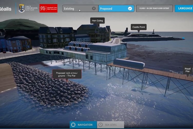Click the X icon on Existing
Image resolution: width=193 pixels, height=129 pixels.
(94, 8)
